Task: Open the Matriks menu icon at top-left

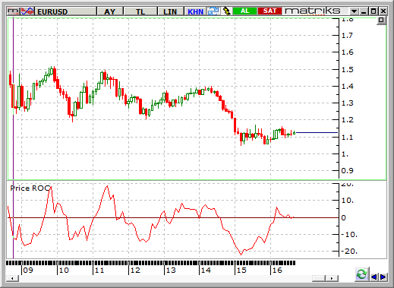Action: pos(13,11)
